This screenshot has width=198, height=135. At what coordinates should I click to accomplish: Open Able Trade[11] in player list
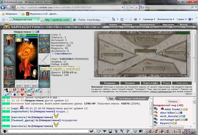[173, 109]
